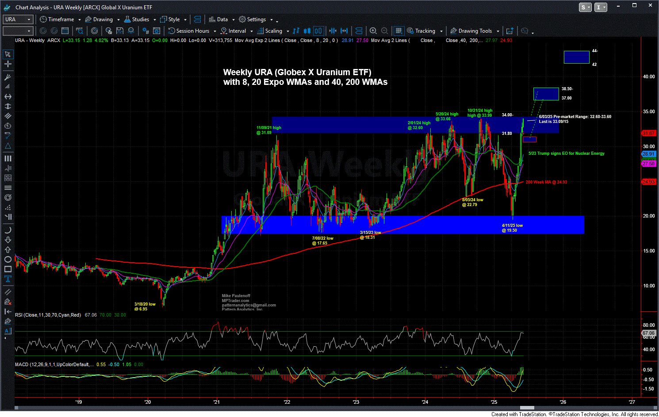Expand the Interval dropdown arrow

click(x=251, y=31)
